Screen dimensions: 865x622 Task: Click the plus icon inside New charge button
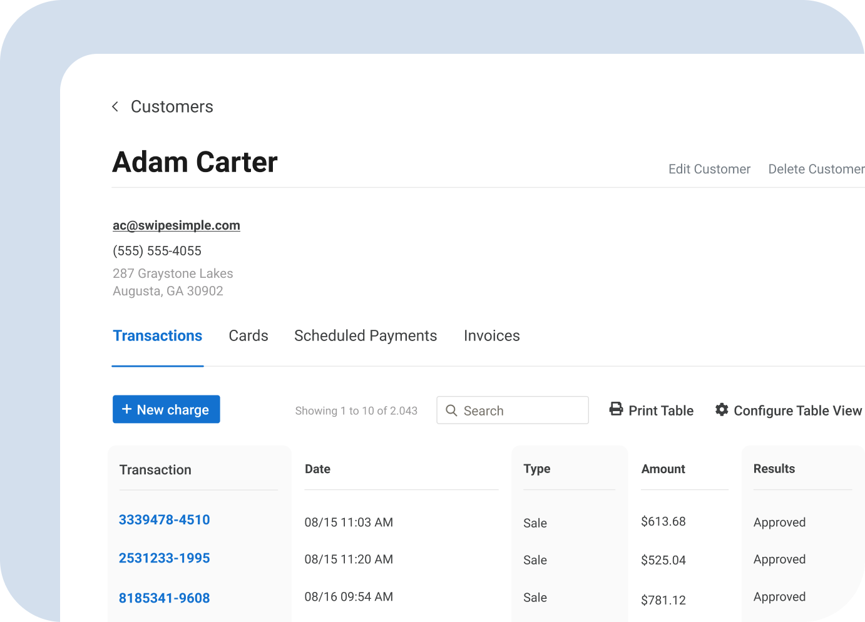coord(128,409)
